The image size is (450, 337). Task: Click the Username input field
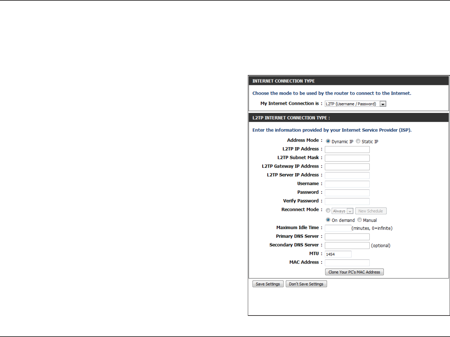point(347,184)
